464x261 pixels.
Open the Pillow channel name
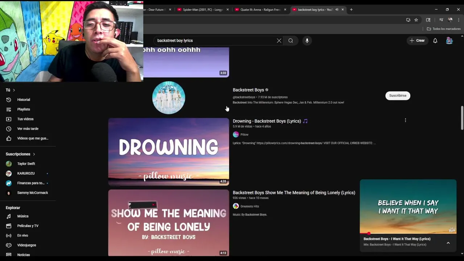[x=244, y=134]
